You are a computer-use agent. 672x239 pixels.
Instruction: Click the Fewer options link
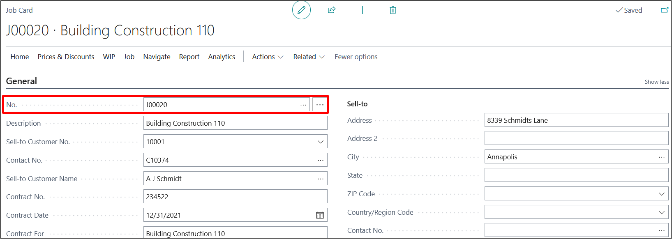[x=356, y=57]
